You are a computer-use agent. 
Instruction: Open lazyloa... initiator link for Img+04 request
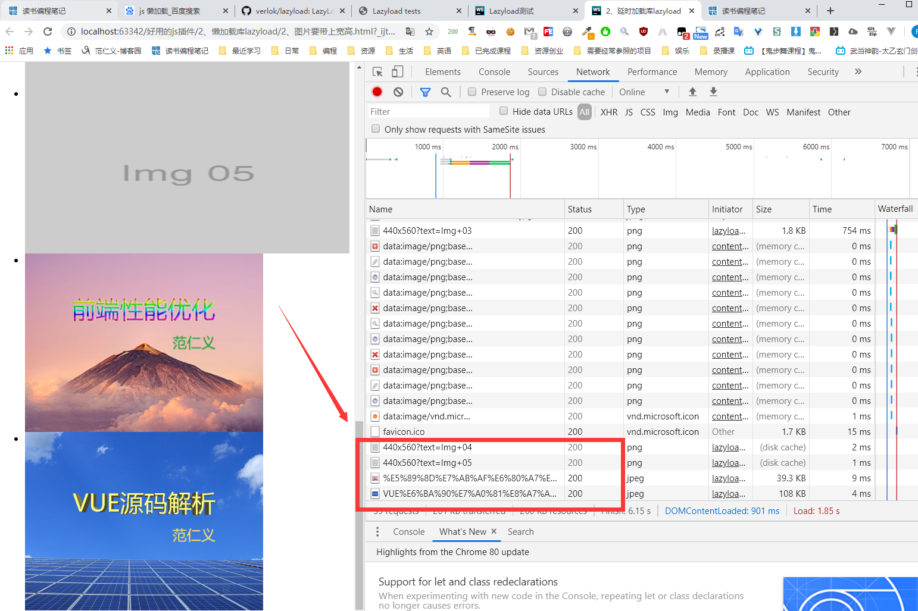click(729, 447)
